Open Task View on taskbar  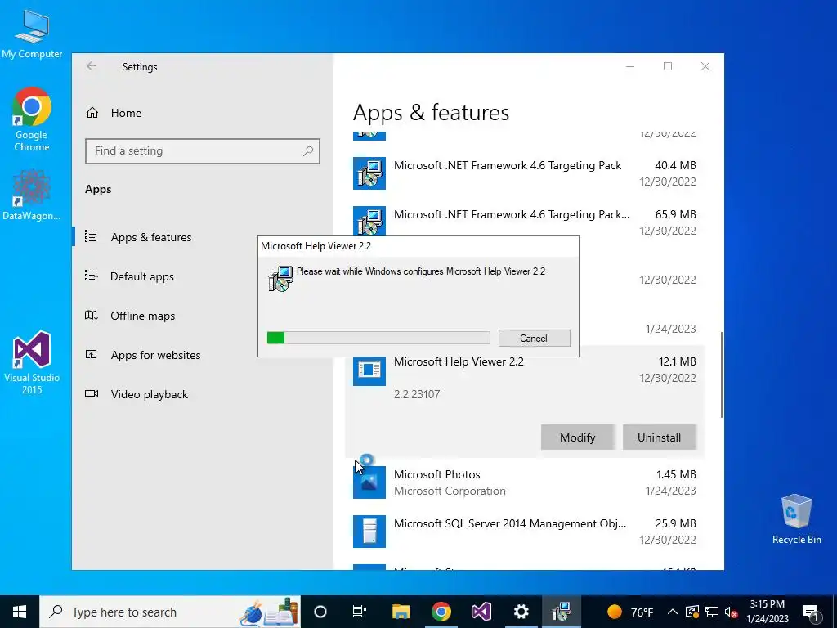[360, 612]
